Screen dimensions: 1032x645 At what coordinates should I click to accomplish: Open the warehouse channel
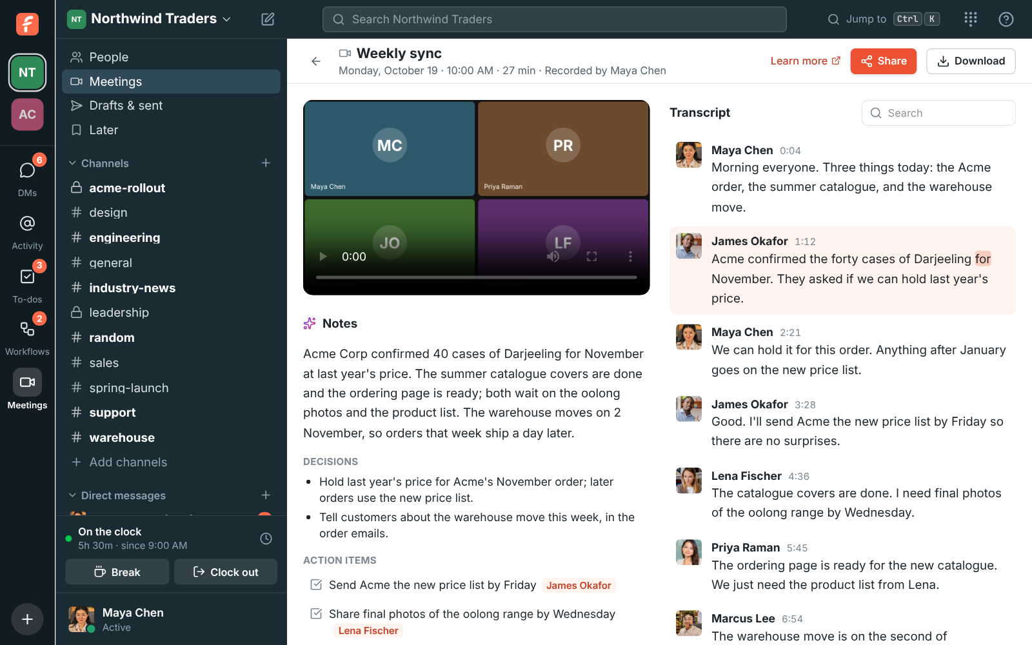[171, 437]
